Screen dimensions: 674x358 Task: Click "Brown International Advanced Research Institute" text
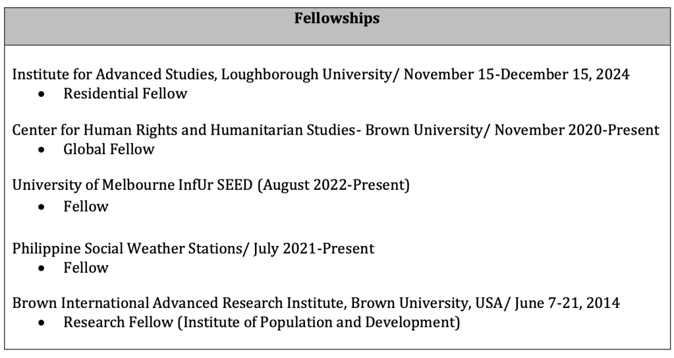click(x=178, y=304)
